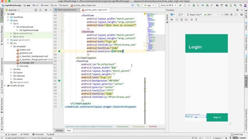Expand the Gradle Scripts node
The width and height of the screenshot is (248, 139).
pos(5,86)
